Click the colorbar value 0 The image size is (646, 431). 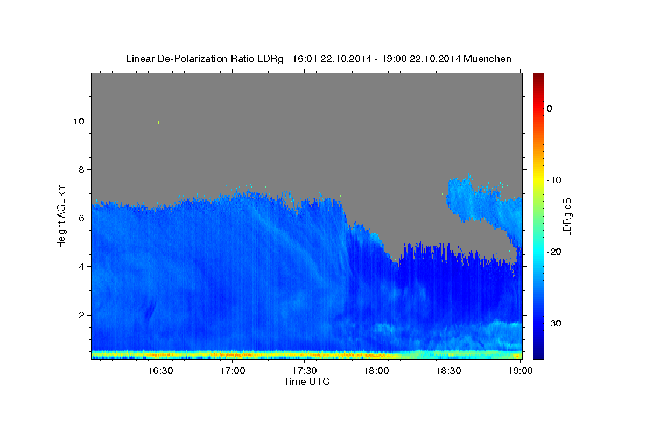[x=549, y=108]
